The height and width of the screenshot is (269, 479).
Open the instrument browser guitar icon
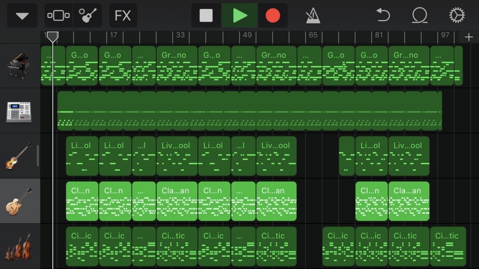[87, 15]
